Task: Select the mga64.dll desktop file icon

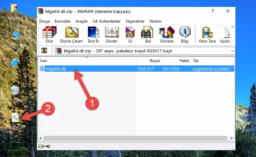Action: pyautogui.click(x=15, y=121)
